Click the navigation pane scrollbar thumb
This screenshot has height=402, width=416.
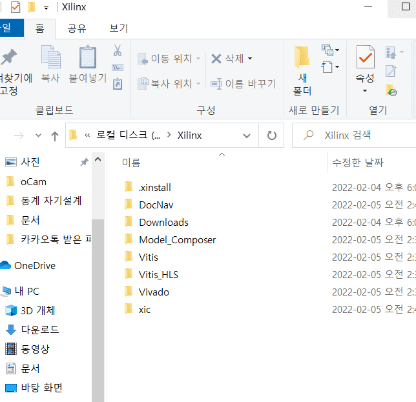tap(98, 310)
